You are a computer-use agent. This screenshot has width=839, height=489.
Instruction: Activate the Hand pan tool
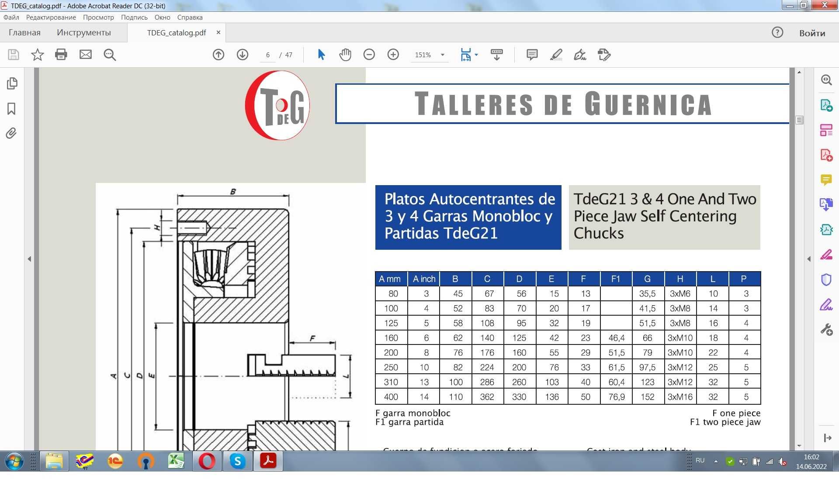[x=345, y=55]
